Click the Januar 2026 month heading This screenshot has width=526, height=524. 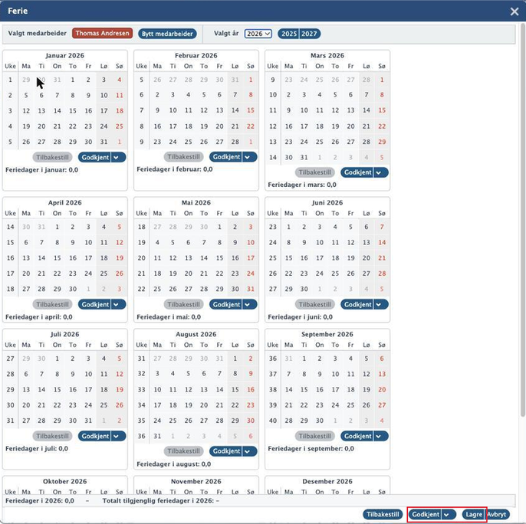point(64,56)
